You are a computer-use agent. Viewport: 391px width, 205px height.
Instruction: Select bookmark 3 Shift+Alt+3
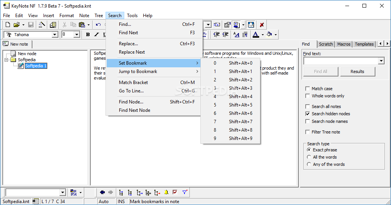(231, 88)
